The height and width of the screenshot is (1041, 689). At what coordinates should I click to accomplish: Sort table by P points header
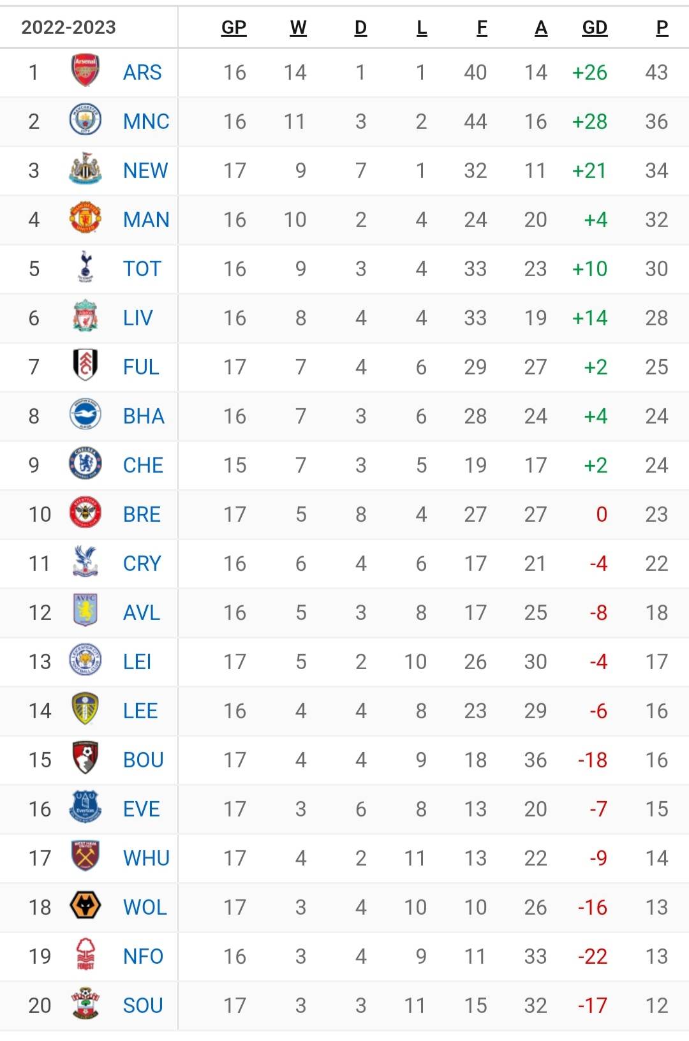point(662,27)
